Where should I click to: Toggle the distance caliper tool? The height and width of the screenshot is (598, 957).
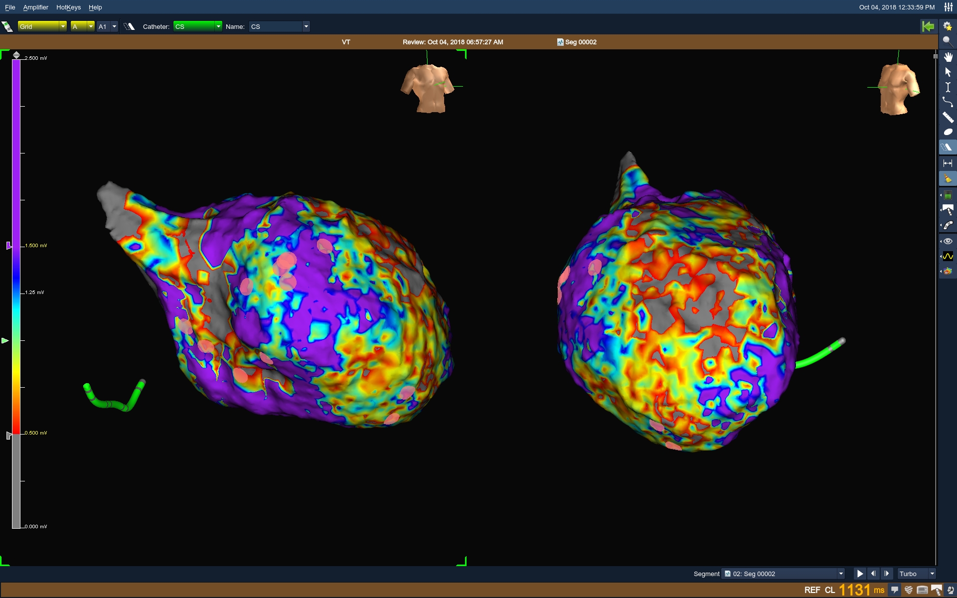click(x=948, y=163)
